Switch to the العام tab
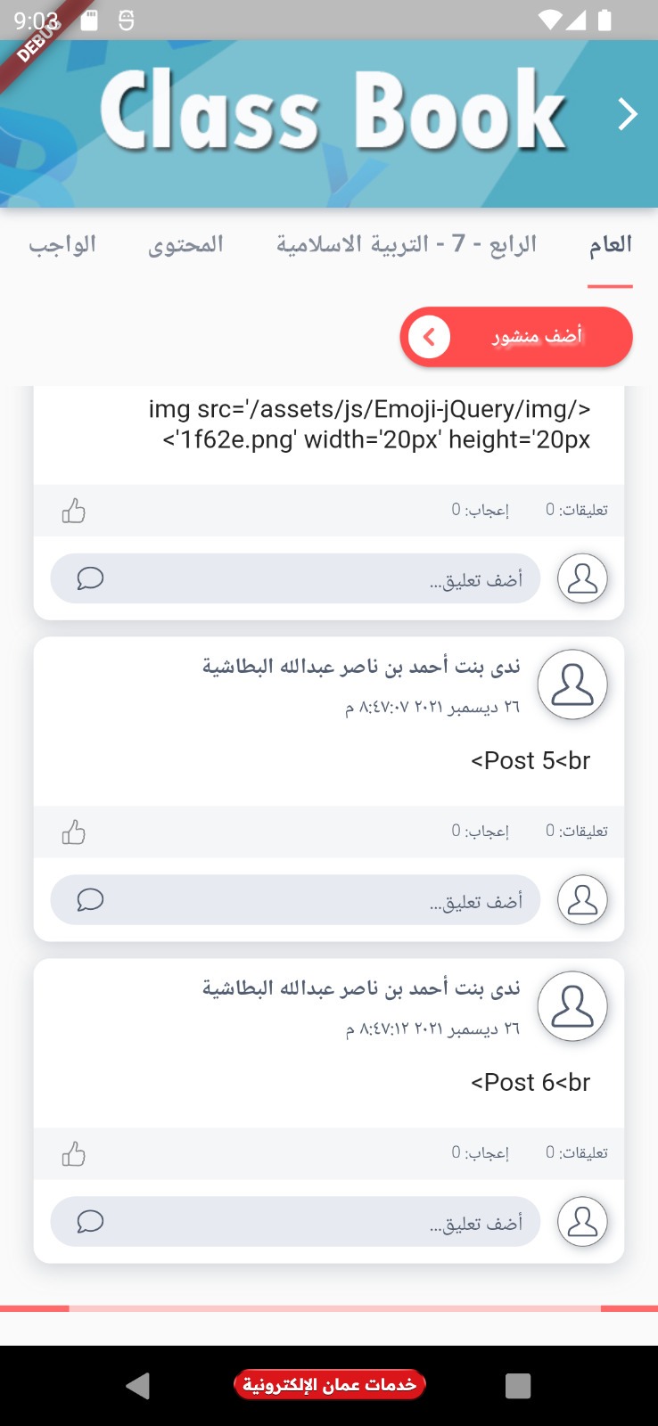This screenshot has width=658, height=1426. coord(610,245)
